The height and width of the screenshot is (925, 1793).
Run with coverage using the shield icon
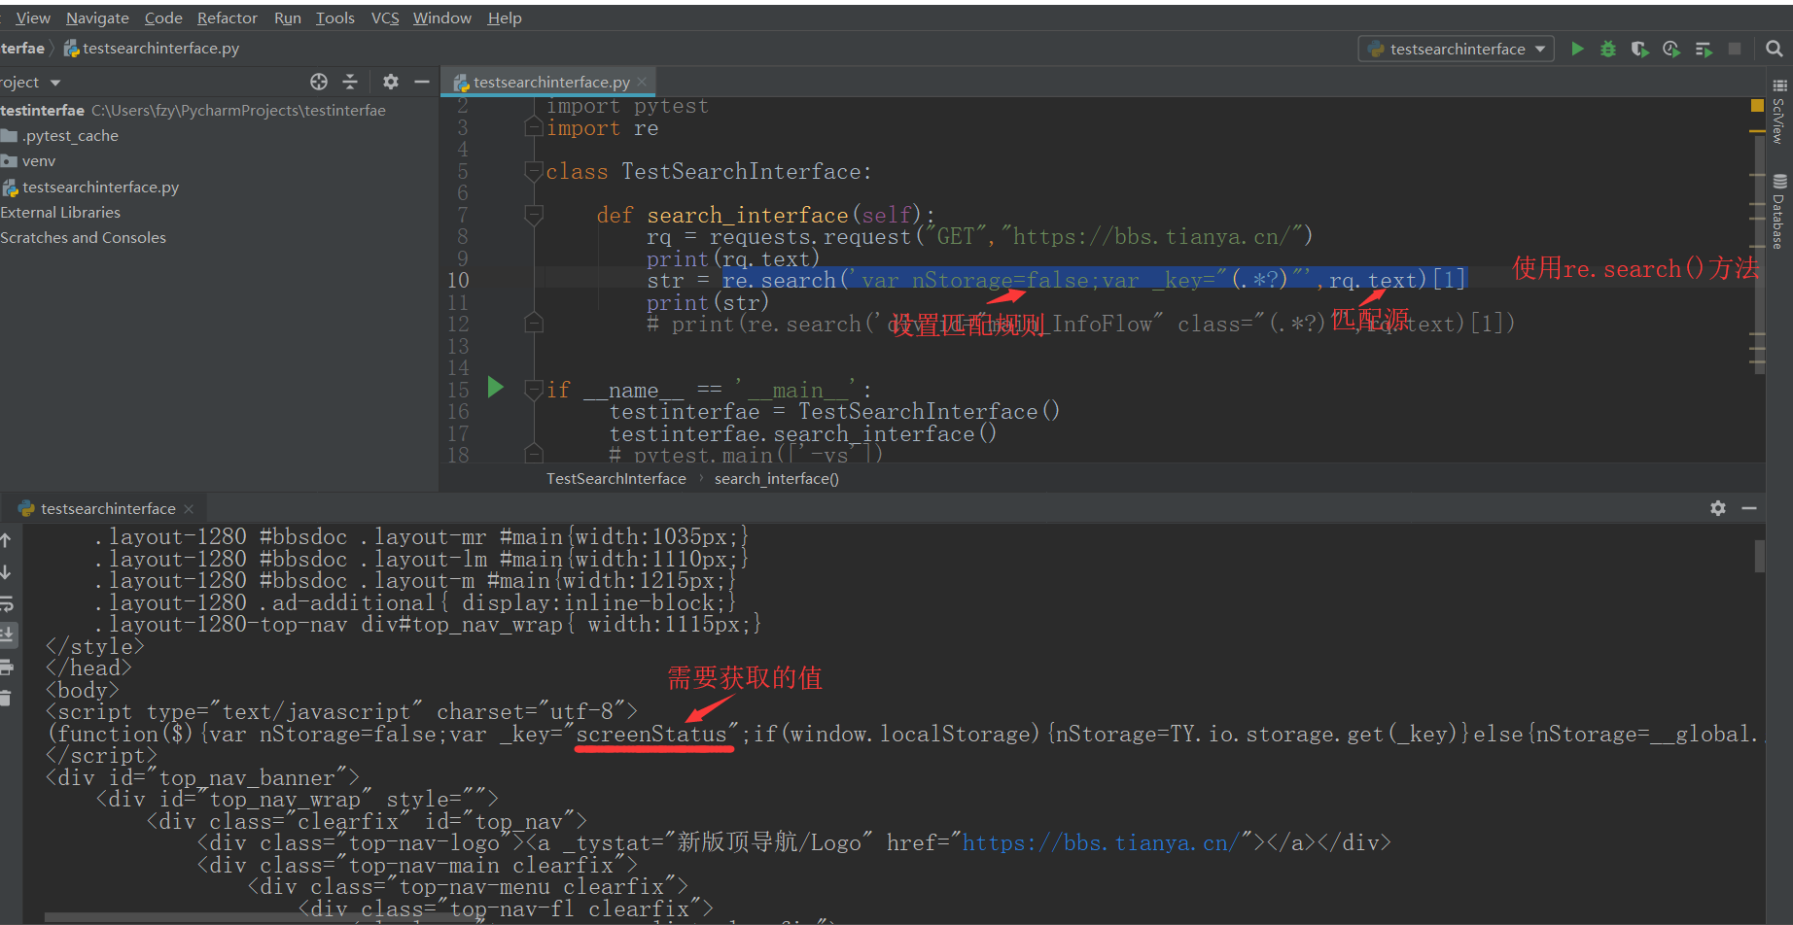click(1639, 49)
